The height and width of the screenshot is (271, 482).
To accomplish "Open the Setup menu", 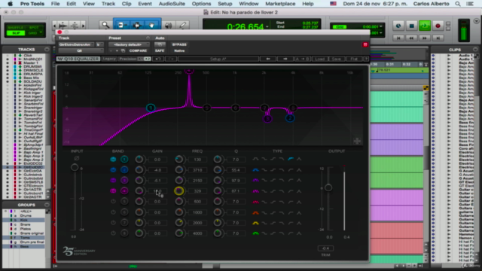I will [x=225, y=4].
